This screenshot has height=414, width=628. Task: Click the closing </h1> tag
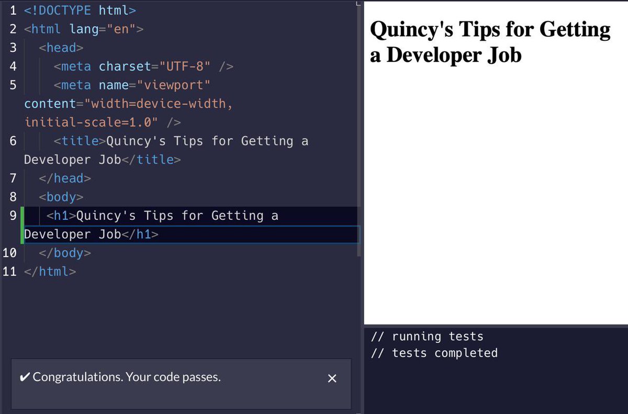pyautogui.click(x=140, y=234)
